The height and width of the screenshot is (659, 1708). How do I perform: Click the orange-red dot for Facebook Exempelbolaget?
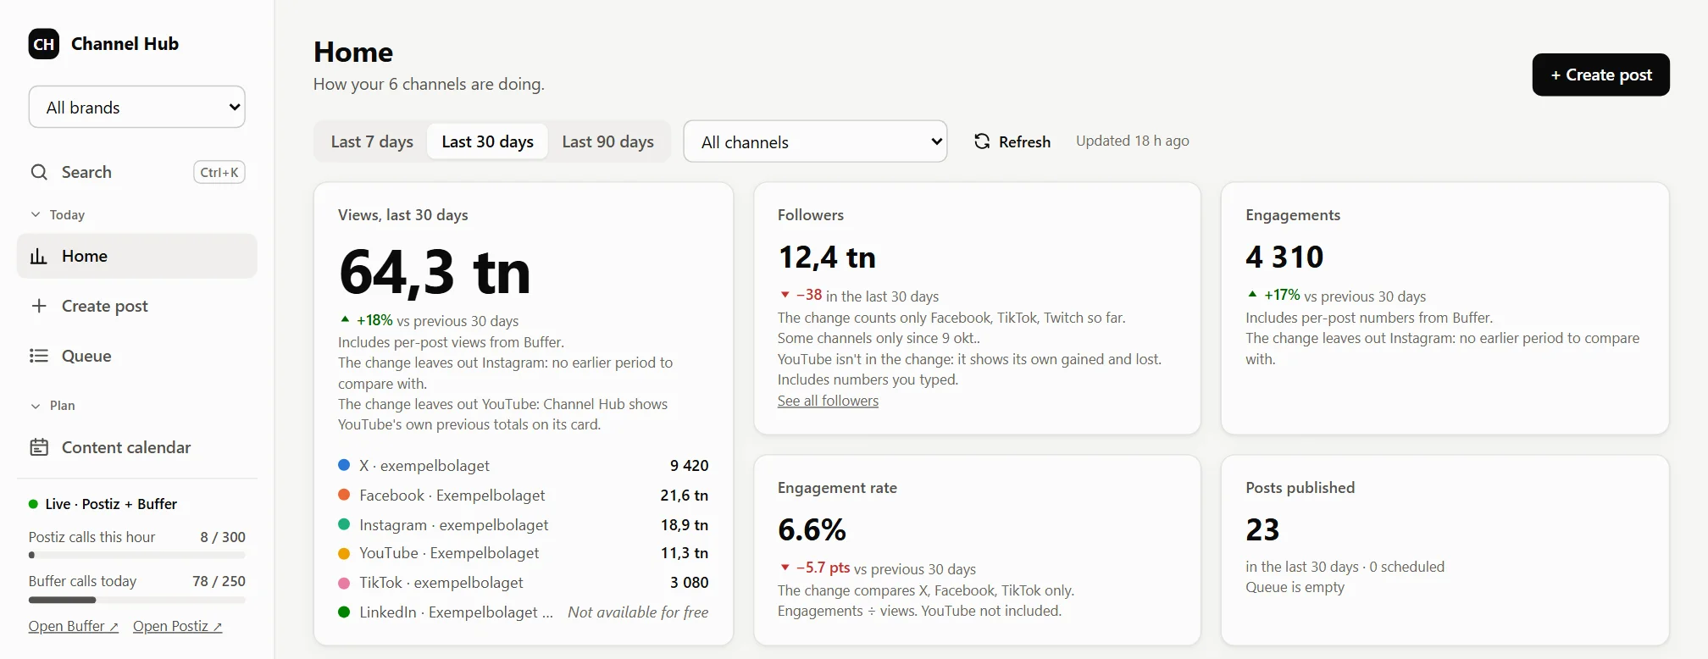pos(344,495)
